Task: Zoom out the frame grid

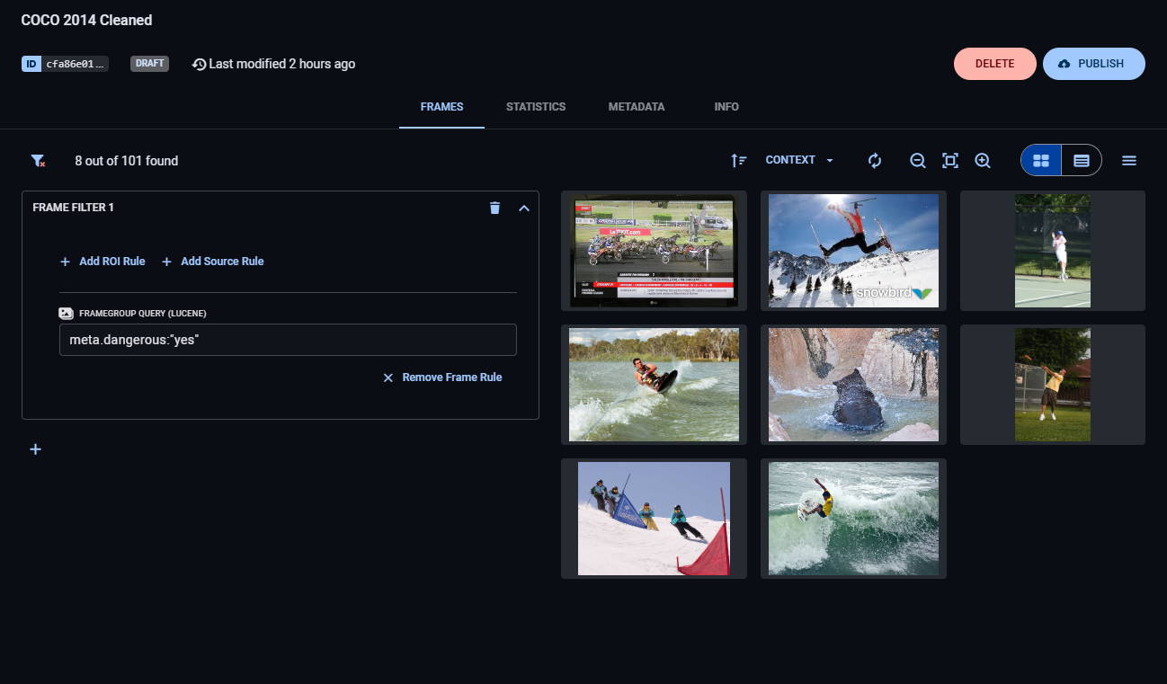Action: [x=918, y=160]
